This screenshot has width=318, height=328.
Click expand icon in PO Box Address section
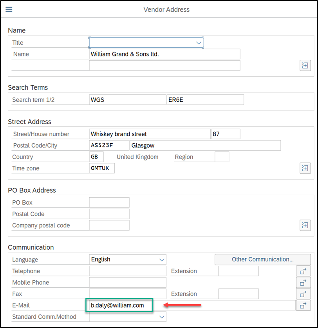[x=305, y=225]
